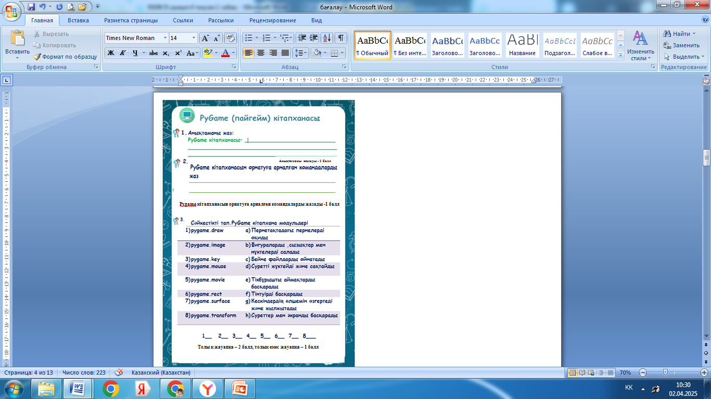Open Изменить стили menu
Viewport: 711px width, 399px height.
[x=641, y=45]
